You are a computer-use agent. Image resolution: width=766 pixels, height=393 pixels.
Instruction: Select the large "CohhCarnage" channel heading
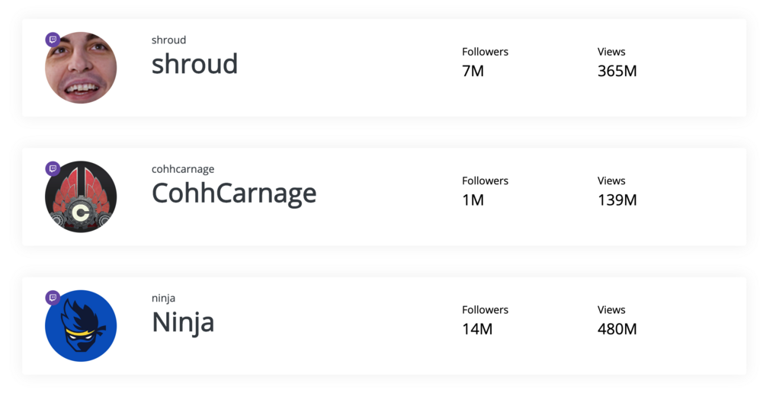pyautogui.click(x=234, y=193)
